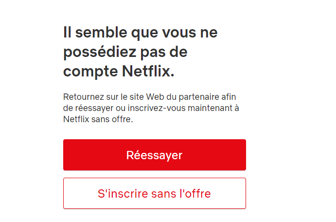Click the heading line "possédiez pas de"

point(125,52)
